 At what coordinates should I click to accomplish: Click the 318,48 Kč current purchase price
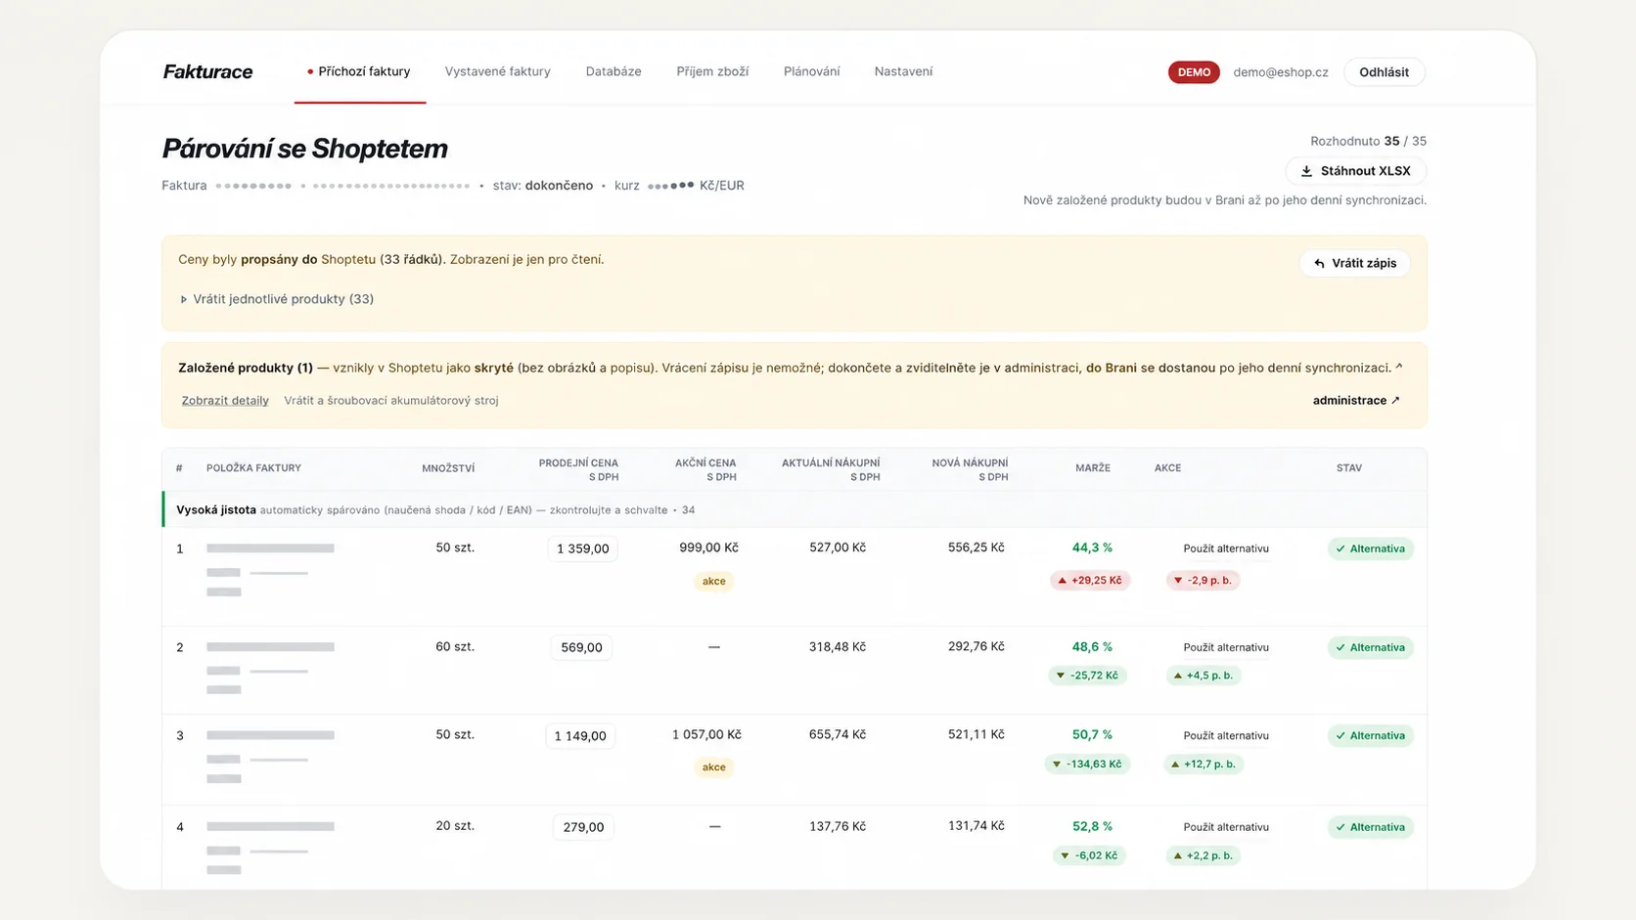[x=838, y=646]
